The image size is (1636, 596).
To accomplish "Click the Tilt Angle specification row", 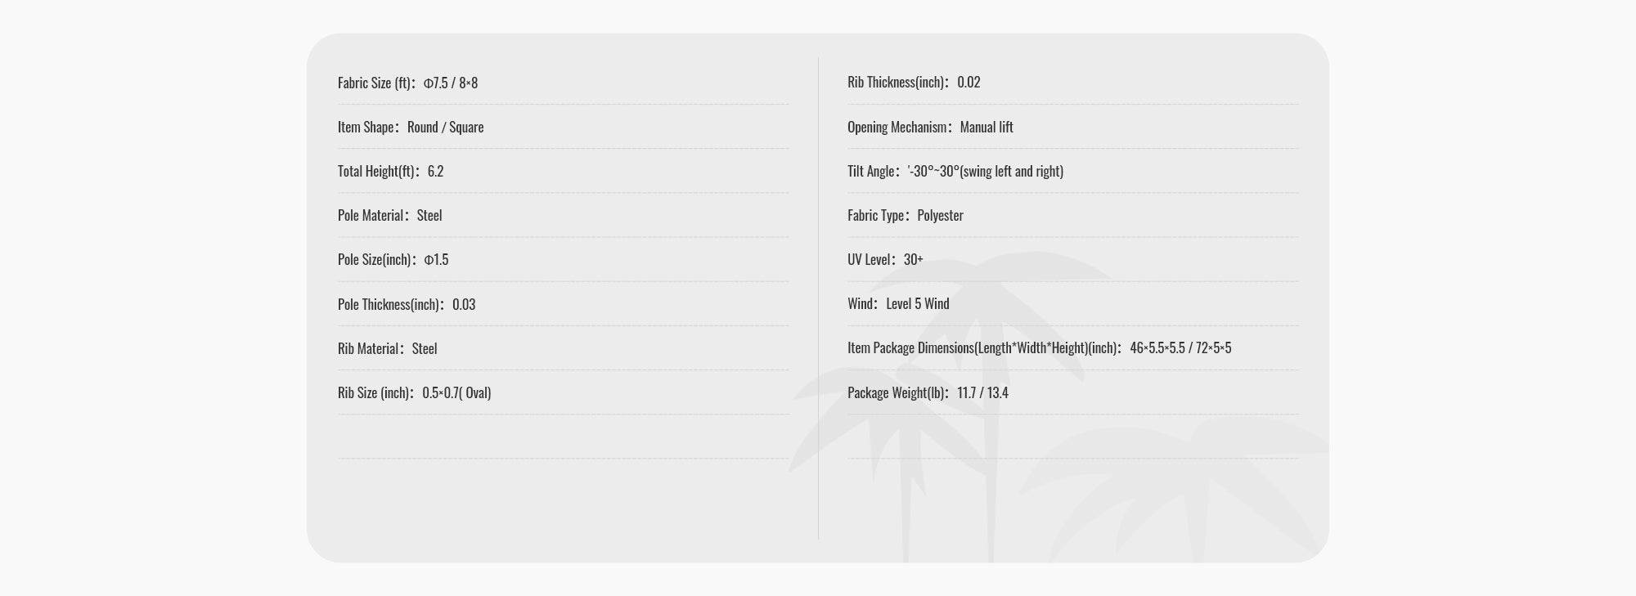I will [x=955, y=171].
